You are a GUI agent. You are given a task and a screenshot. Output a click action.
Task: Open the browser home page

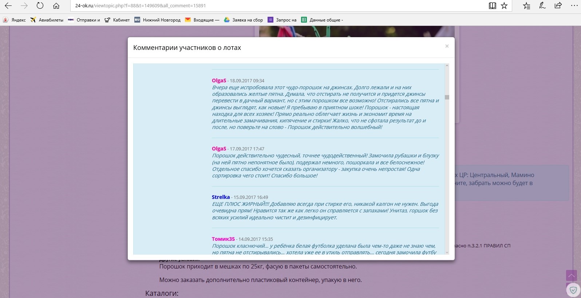(56, 6)
